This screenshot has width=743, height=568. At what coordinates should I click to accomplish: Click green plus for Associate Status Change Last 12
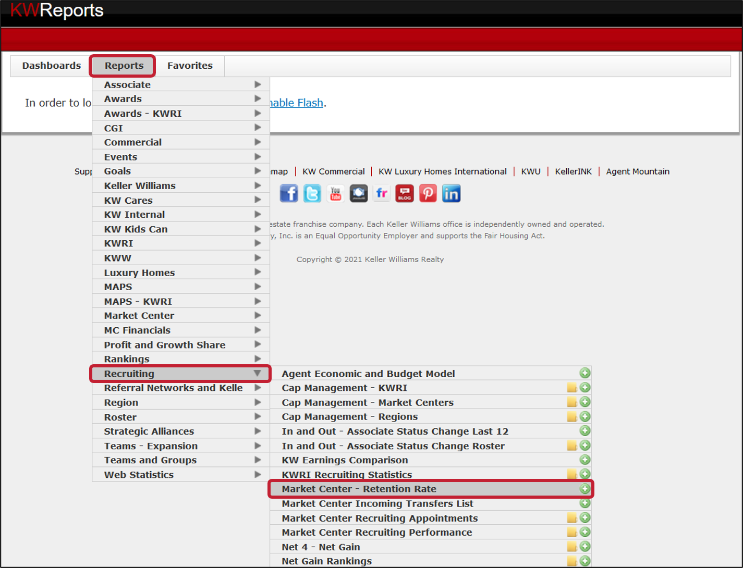(x=585, y=430)
